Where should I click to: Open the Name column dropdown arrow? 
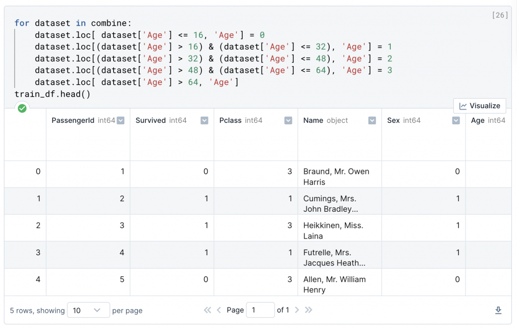point(372,120)
